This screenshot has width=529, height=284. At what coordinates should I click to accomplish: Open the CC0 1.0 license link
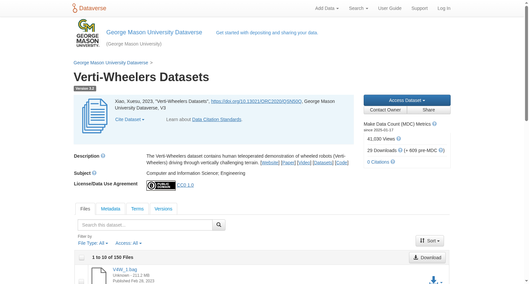click(x=185, y=185)
